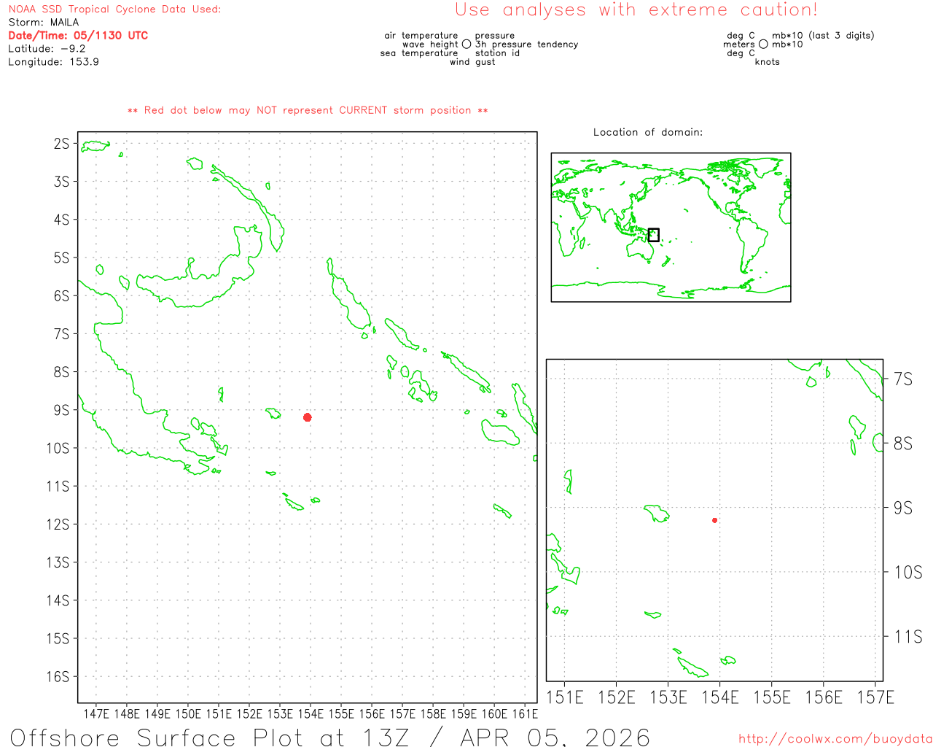
Task: Click the 157E longitude label on main map
Action: tap(402, 714)
